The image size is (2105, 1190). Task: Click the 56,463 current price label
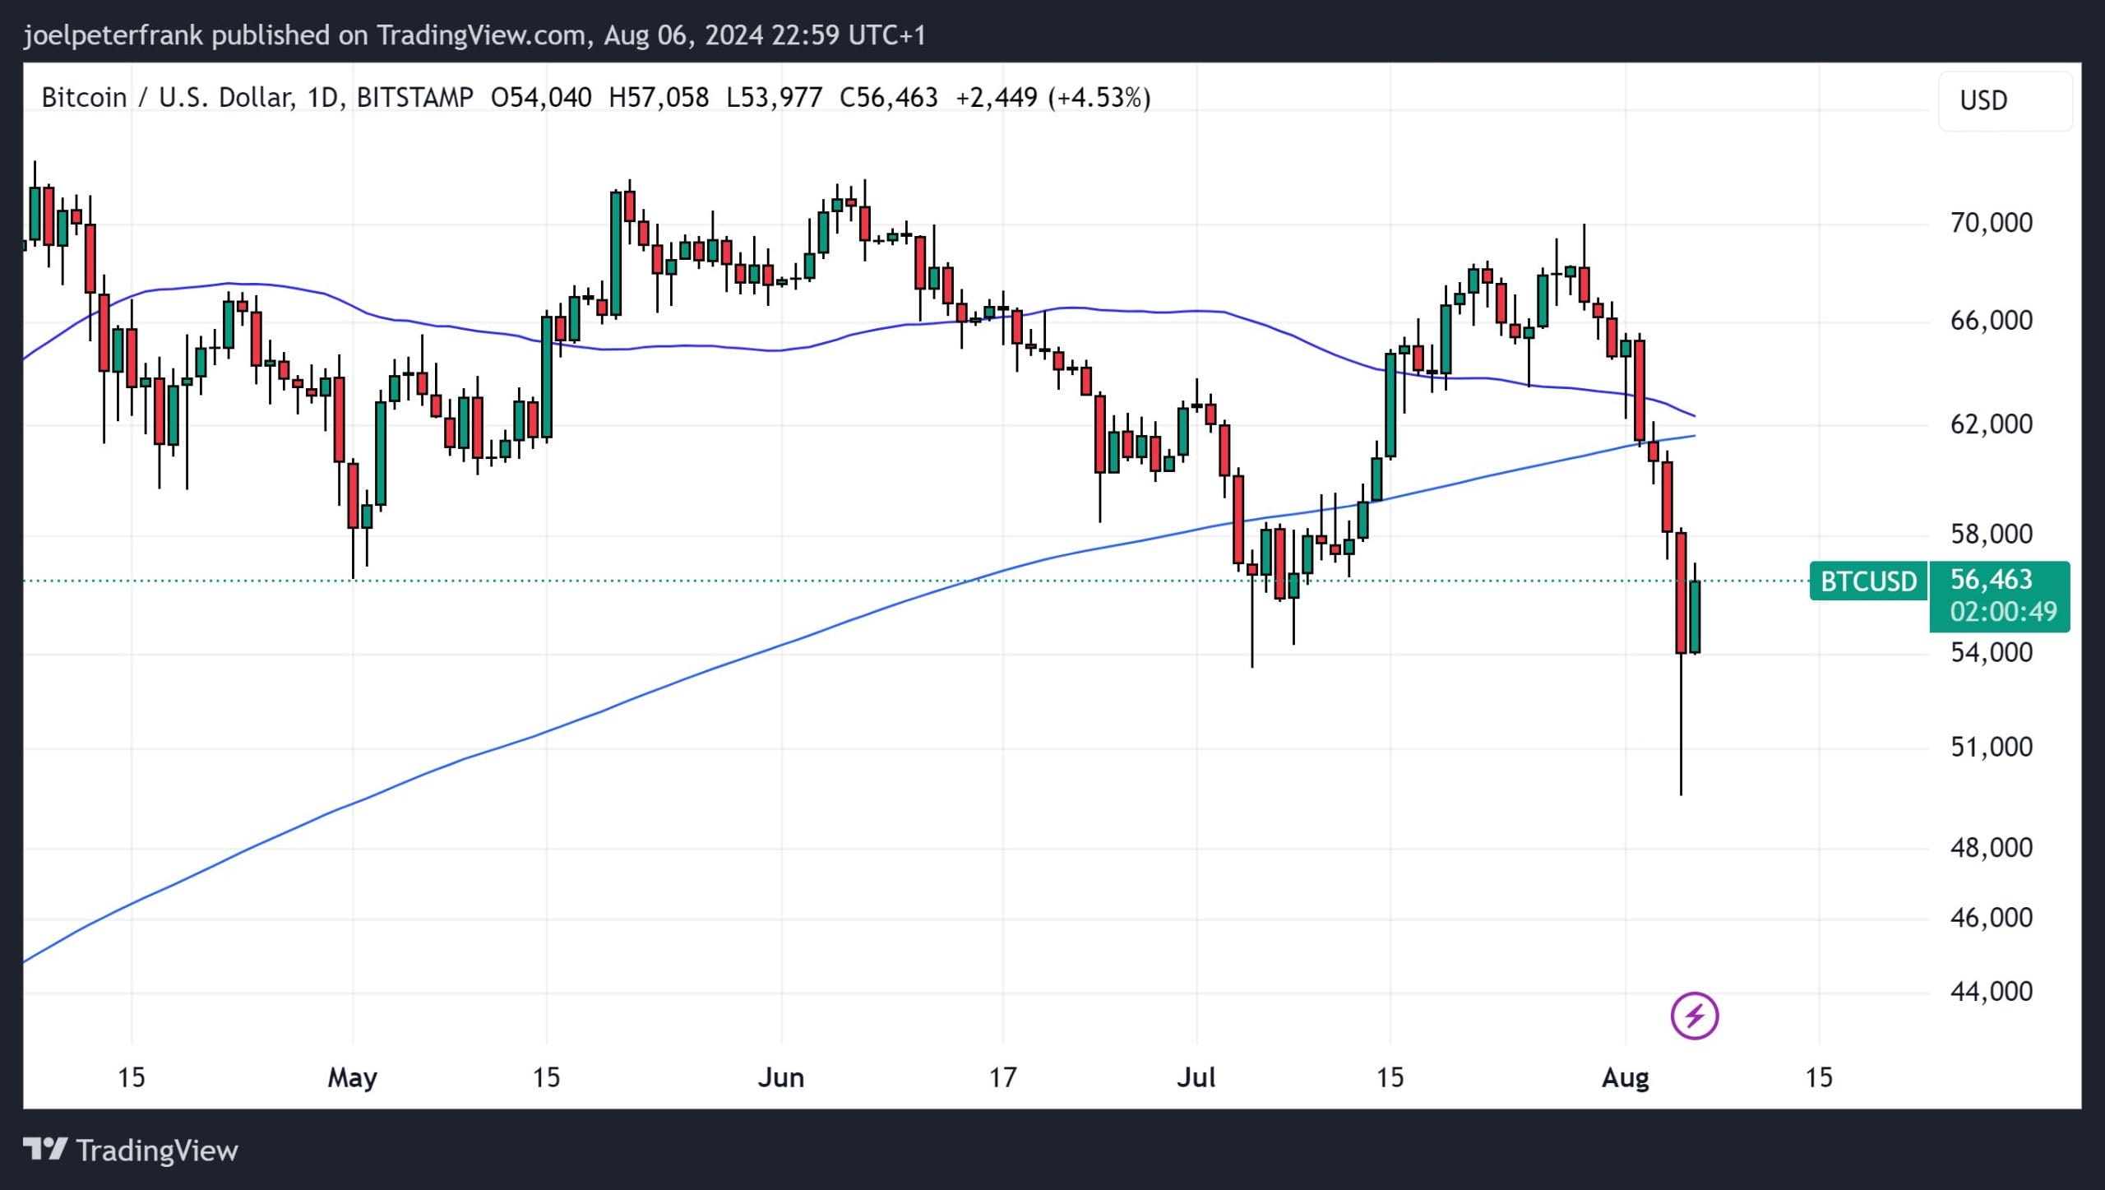point(1991,580)
